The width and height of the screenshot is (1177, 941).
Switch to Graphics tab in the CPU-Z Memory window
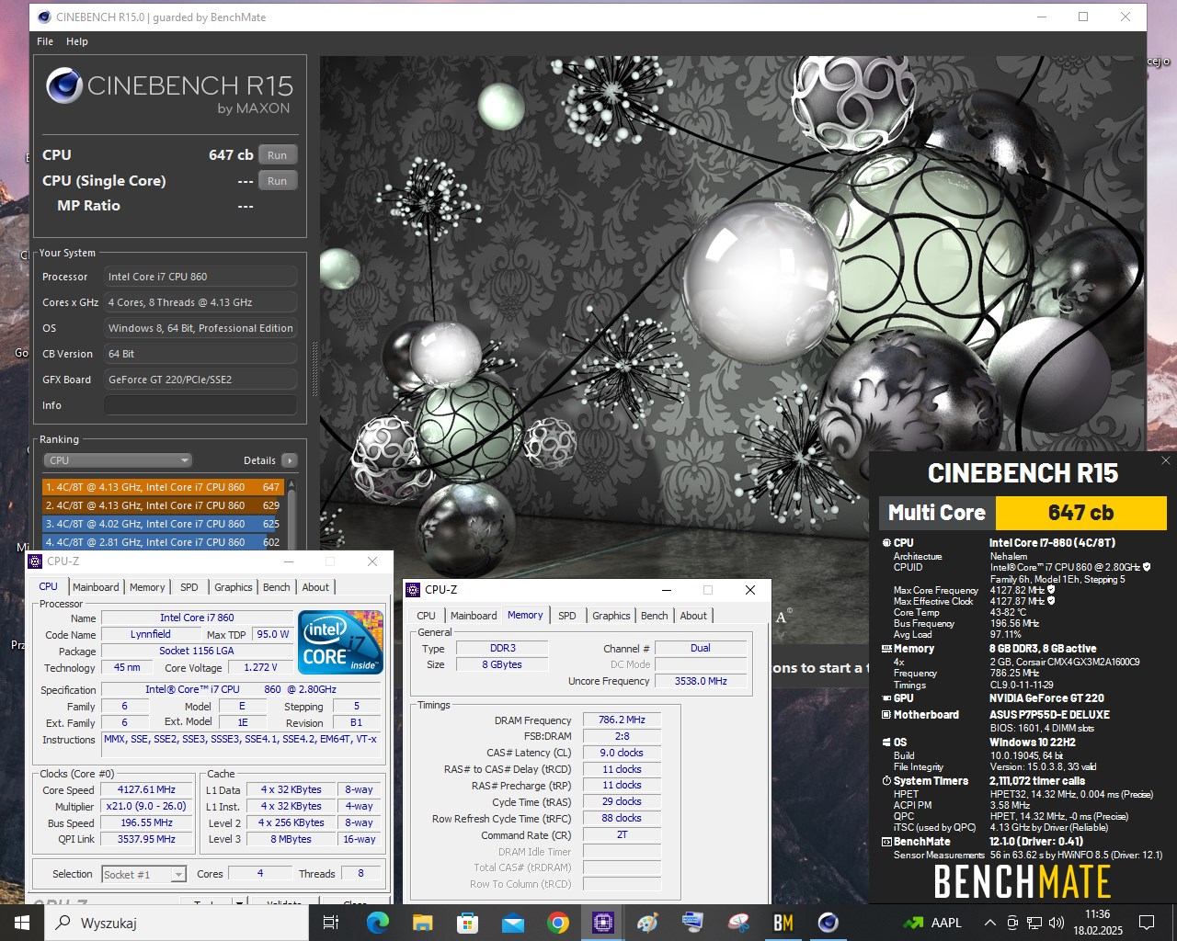pyautogui.click(x=611, y=616)
